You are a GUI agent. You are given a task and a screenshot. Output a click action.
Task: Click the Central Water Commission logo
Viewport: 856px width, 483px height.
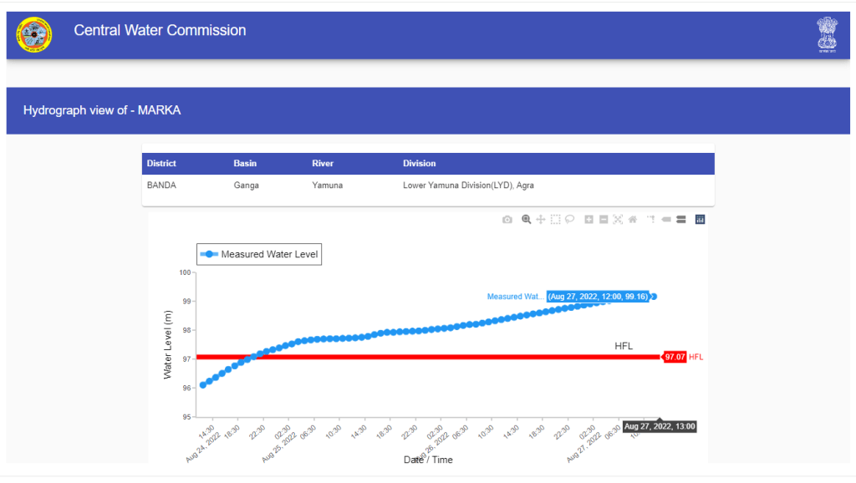pyautogui.click(x=34, y=35)
